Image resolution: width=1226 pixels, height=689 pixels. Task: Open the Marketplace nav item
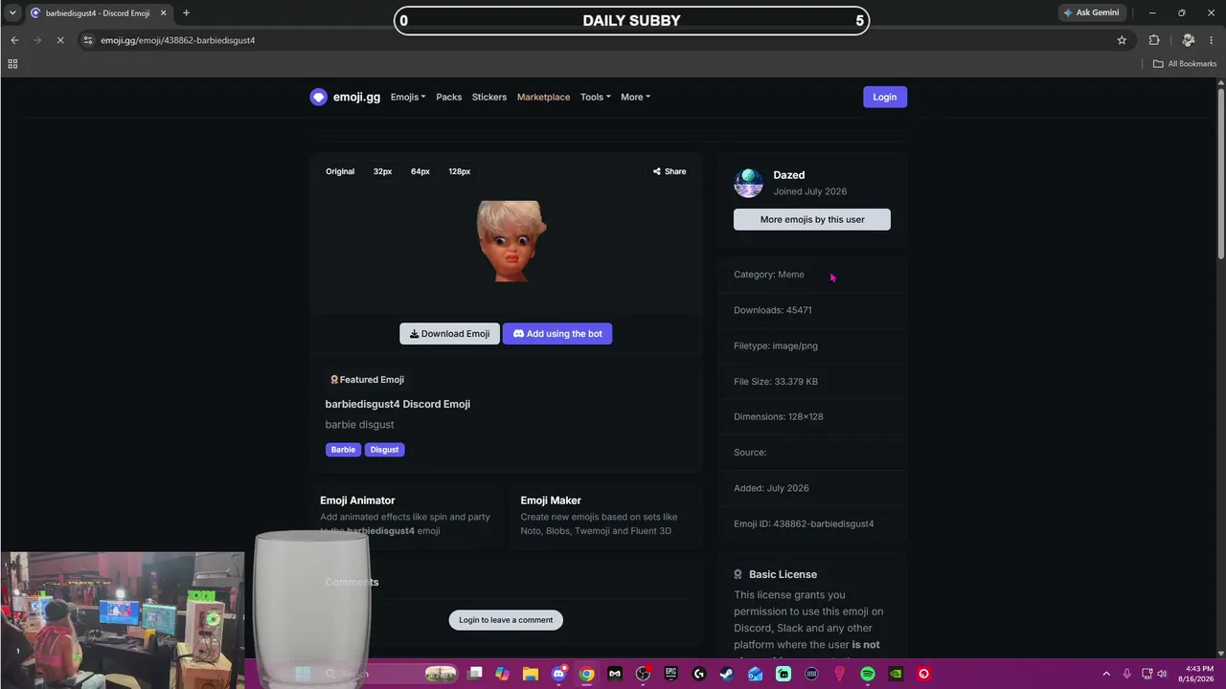pyautogui.click(x=543, y=97)
